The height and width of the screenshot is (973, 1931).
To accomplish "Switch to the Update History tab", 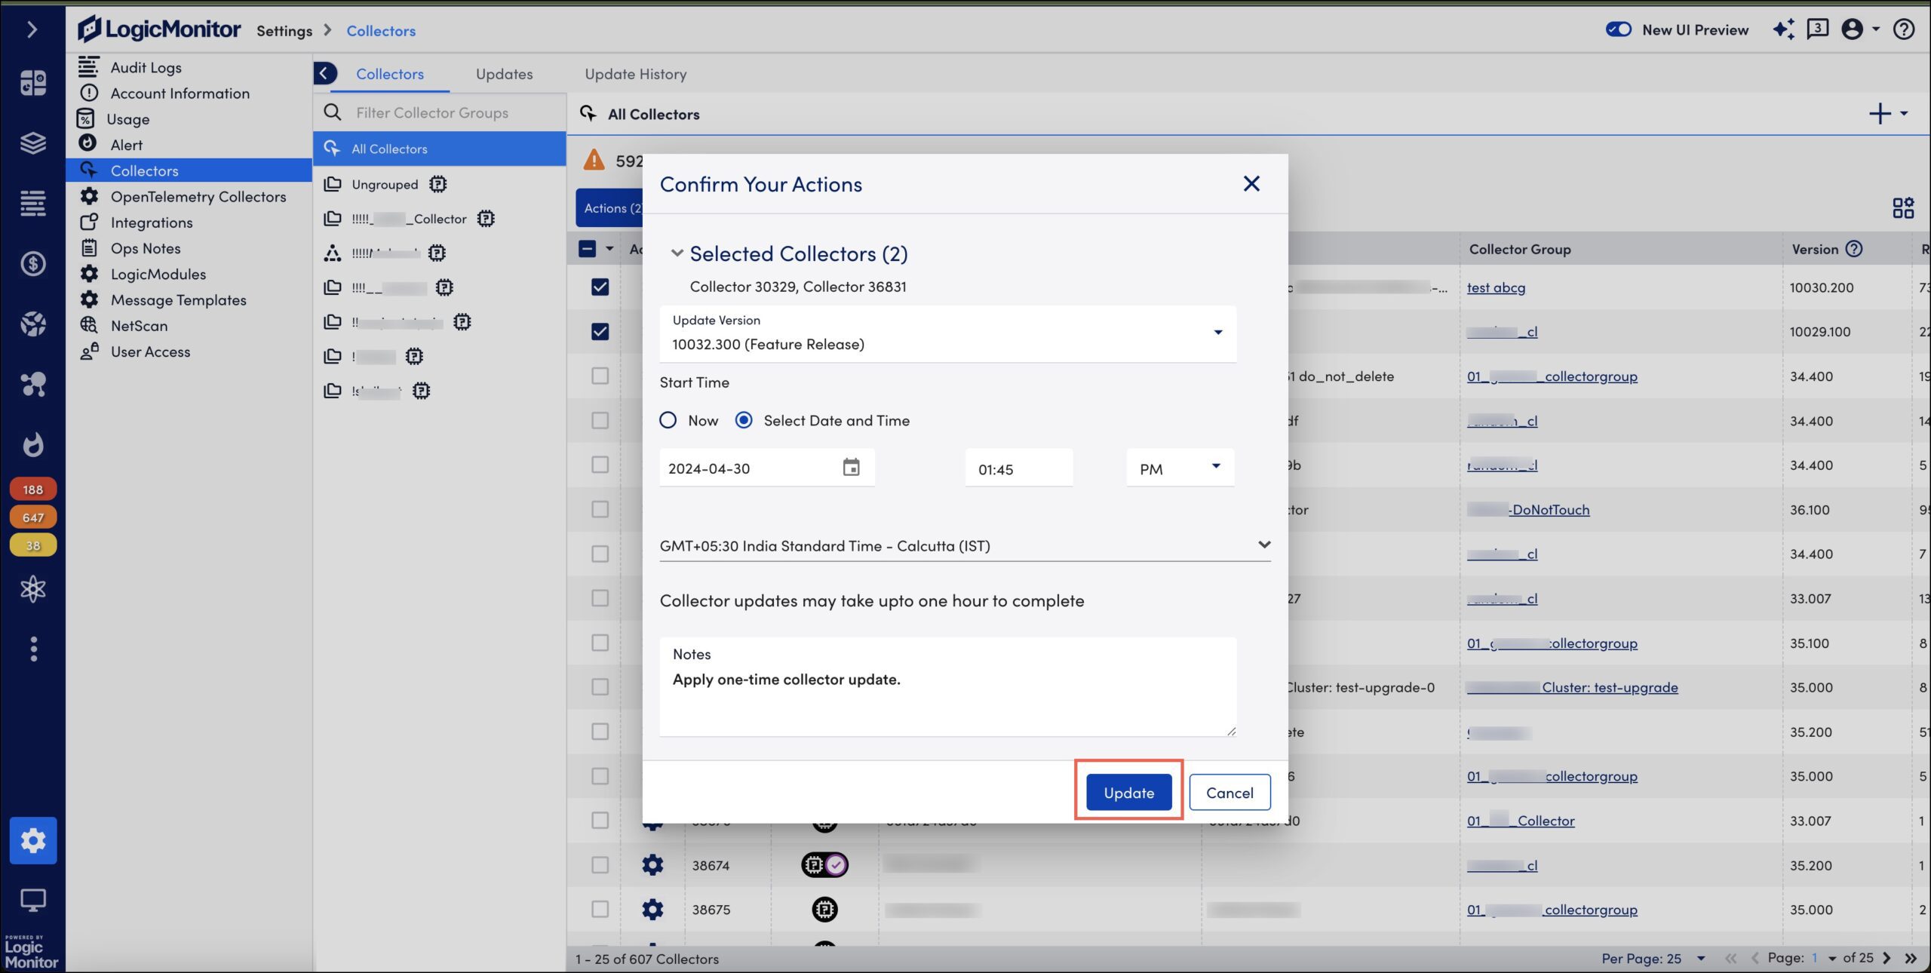I will coord(636,74).
